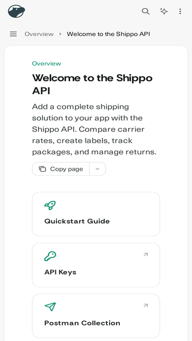The height and width of the screenshot is (341, 192).
Task: Click the key icon on API Keys
Action: (x=50, y=256)
